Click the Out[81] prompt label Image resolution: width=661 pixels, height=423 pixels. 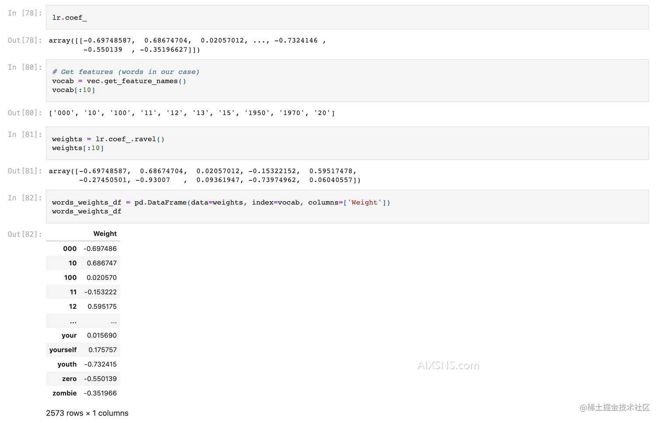(24, 171)
